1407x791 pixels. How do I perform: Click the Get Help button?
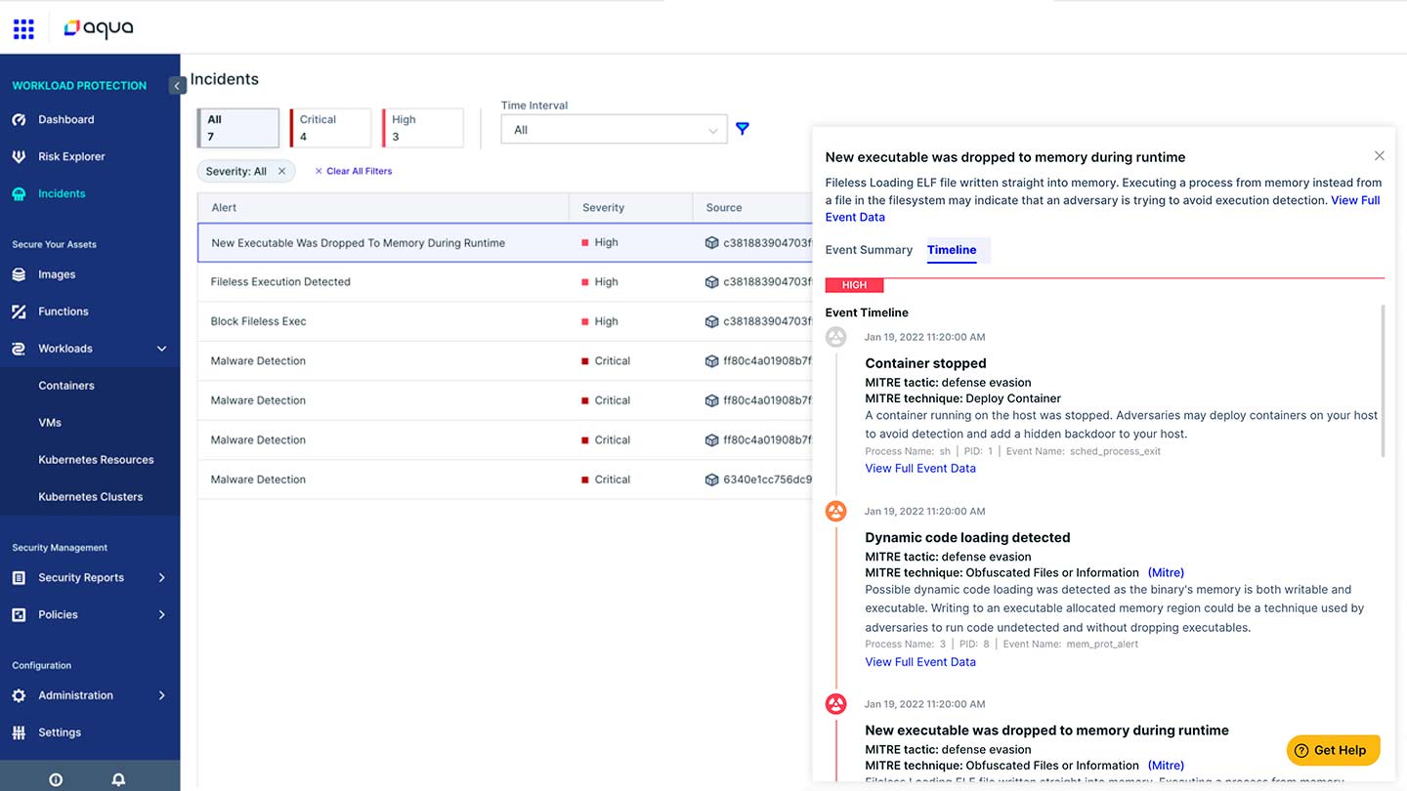(1334, 750)
